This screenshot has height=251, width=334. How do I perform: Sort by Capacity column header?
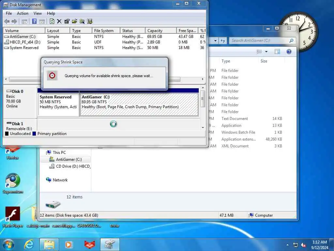[x=161, y=30]
